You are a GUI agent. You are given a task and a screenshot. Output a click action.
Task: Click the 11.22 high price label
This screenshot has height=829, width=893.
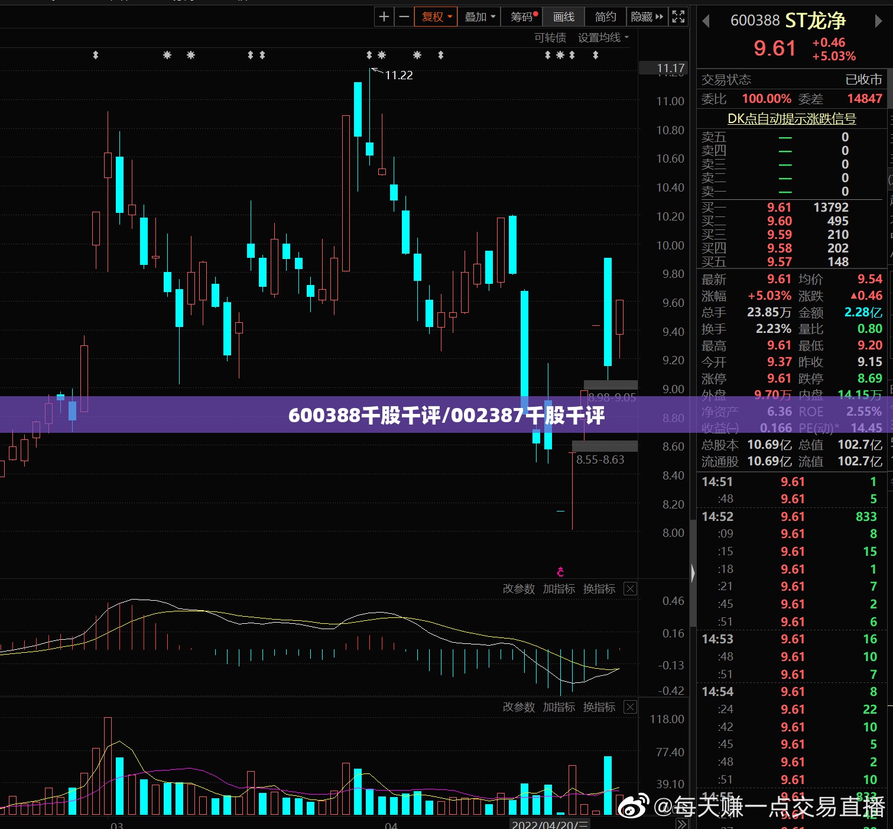point(399,75)
